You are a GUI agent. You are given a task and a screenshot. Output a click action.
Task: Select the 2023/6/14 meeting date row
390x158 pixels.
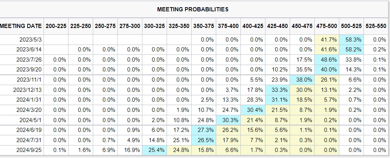coord(30,50)
